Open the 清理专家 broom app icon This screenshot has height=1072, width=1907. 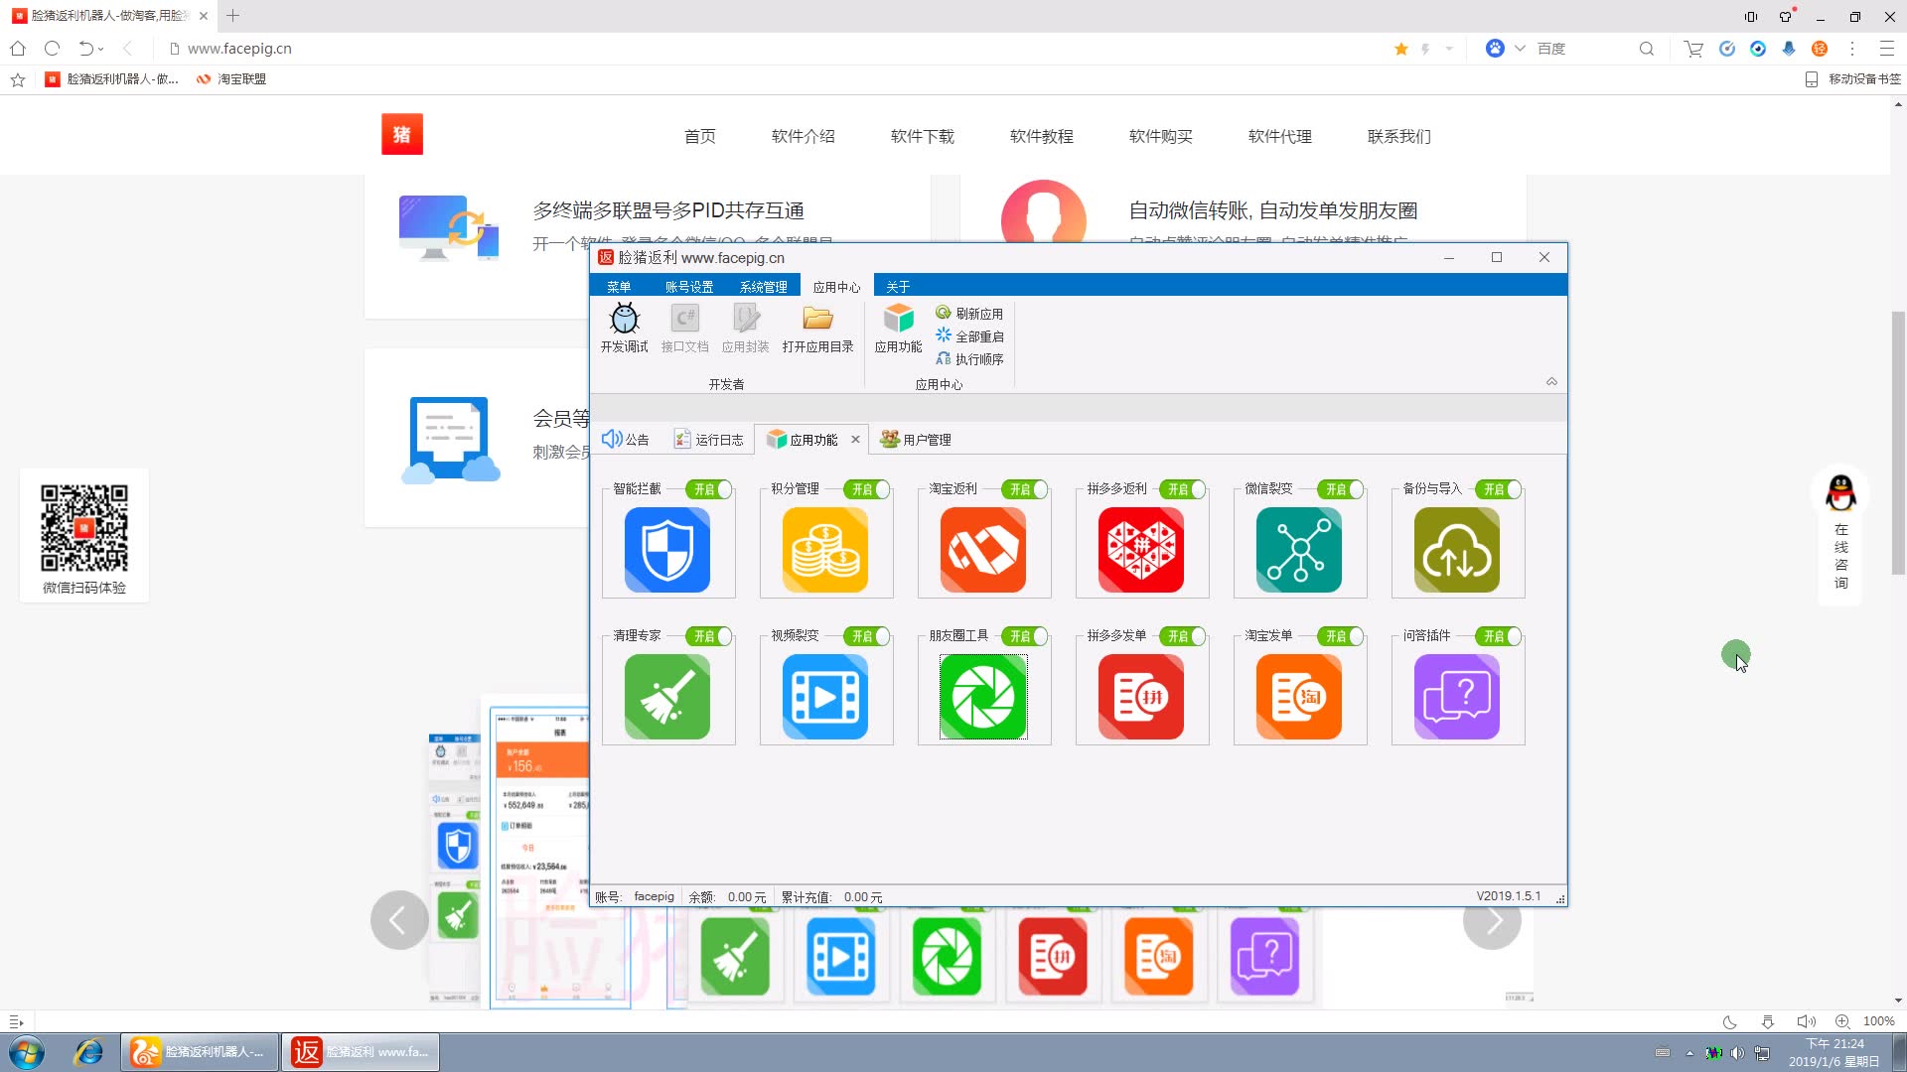[666, 697]
